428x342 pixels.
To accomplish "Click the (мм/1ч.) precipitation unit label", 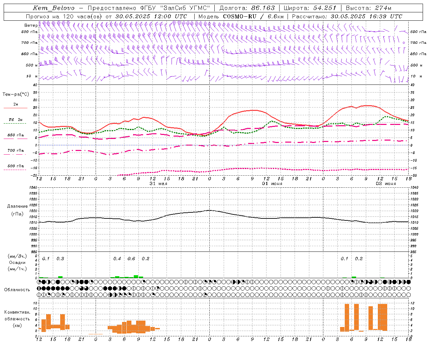I will point(17,269).
